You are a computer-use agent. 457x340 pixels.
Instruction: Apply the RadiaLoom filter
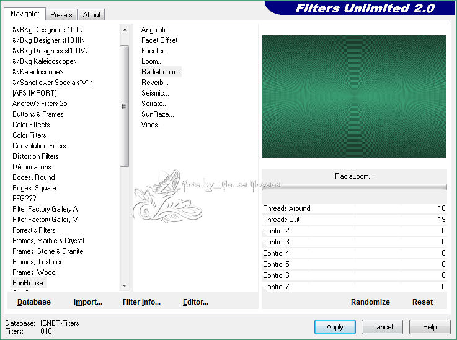(335, 327)
